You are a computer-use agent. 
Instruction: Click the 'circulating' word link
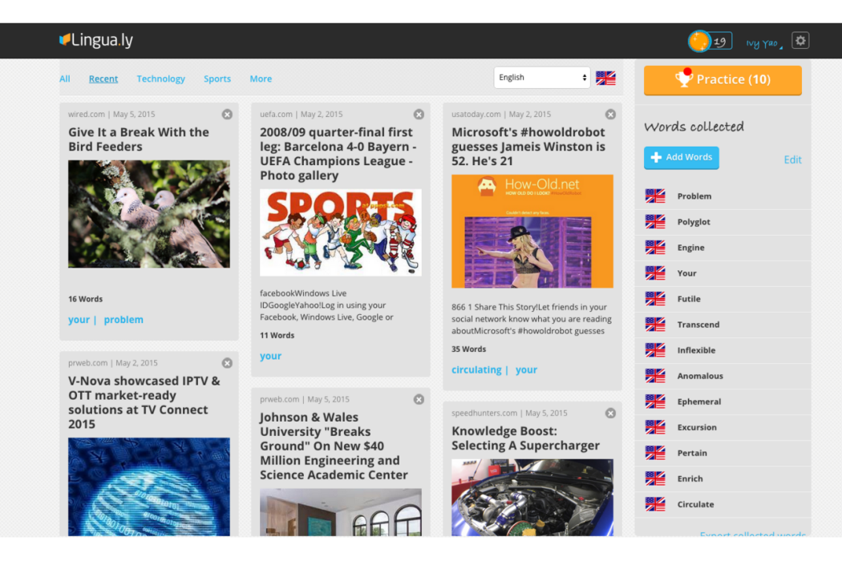(x=476, y=370)
